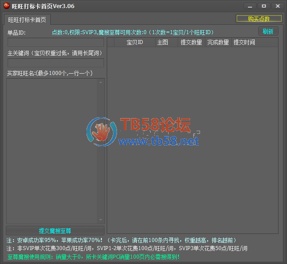Click the note about 安卓成功率95%
The image size is (287, 264).
point(122,240)
